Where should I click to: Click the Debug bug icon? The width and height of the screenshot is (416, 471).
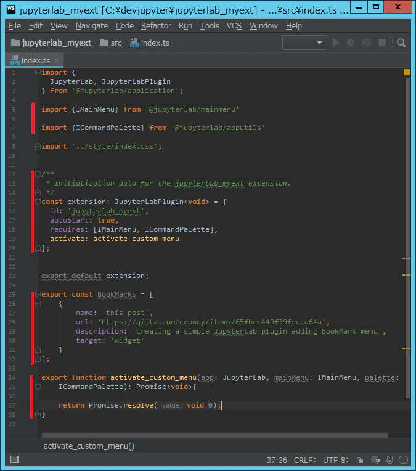[x=351, y=43]
